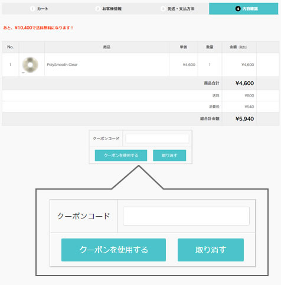This screenshot has width=281, height=285.
Task: Open the PolySmooth Clear product name
Action: [x=62, y=65]
